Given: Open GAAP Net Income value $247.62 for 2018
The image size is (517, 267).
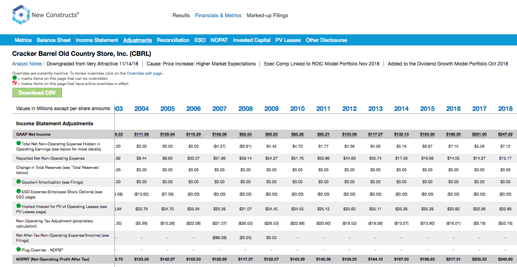Looking at the screenshot, I should tap(505, 134).
